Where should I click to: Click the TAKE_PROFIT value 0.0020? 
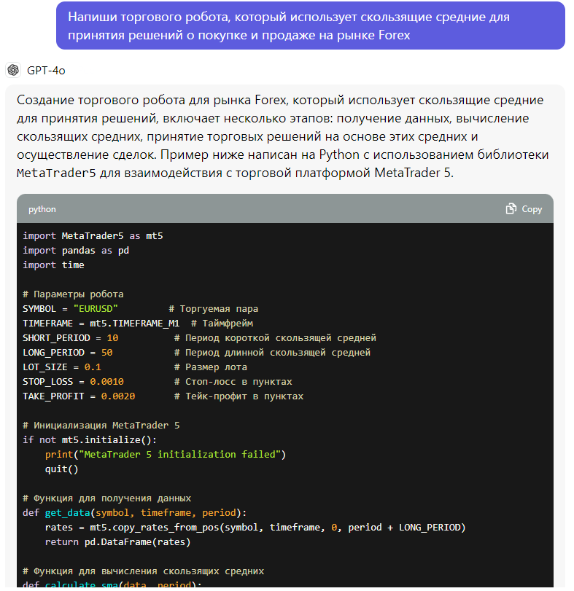(x=118, y=396)
